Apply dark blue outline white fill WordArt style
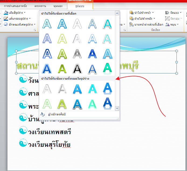187x171 pixels. 47,54
